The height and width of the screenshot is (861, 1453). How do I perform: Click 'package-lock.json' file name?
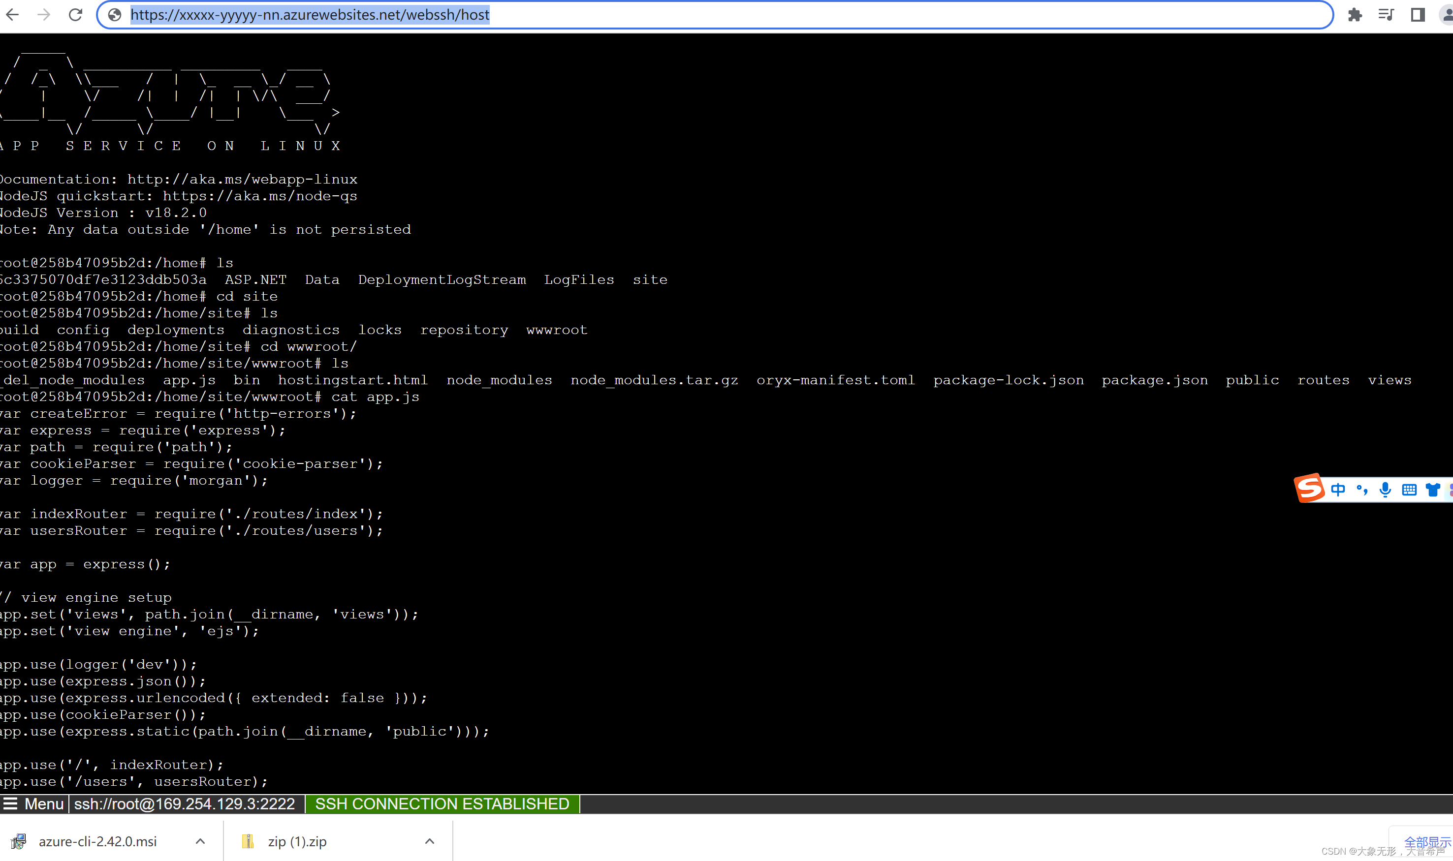[x=1008, y=380]
